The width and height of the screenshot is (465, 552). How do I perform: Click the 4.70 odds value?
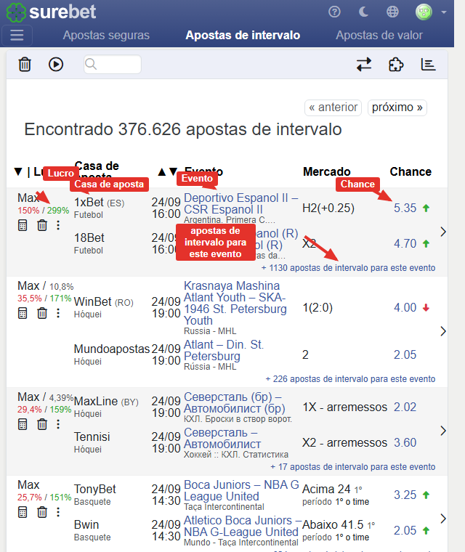point(405,243)
